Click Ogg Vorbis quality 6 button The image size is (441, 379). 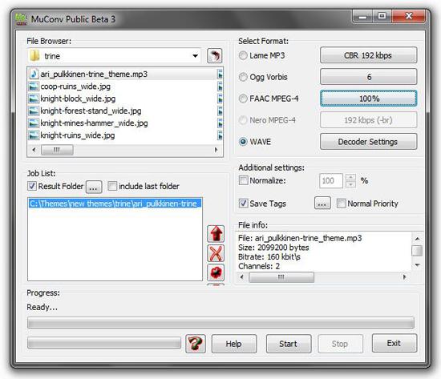(x=369, y=77)
